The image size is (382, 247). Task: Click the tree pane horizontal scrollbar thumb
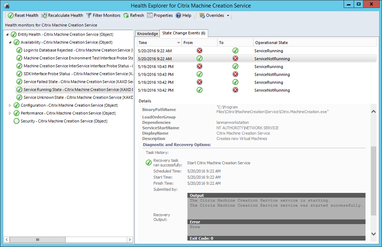coord(37,240)
